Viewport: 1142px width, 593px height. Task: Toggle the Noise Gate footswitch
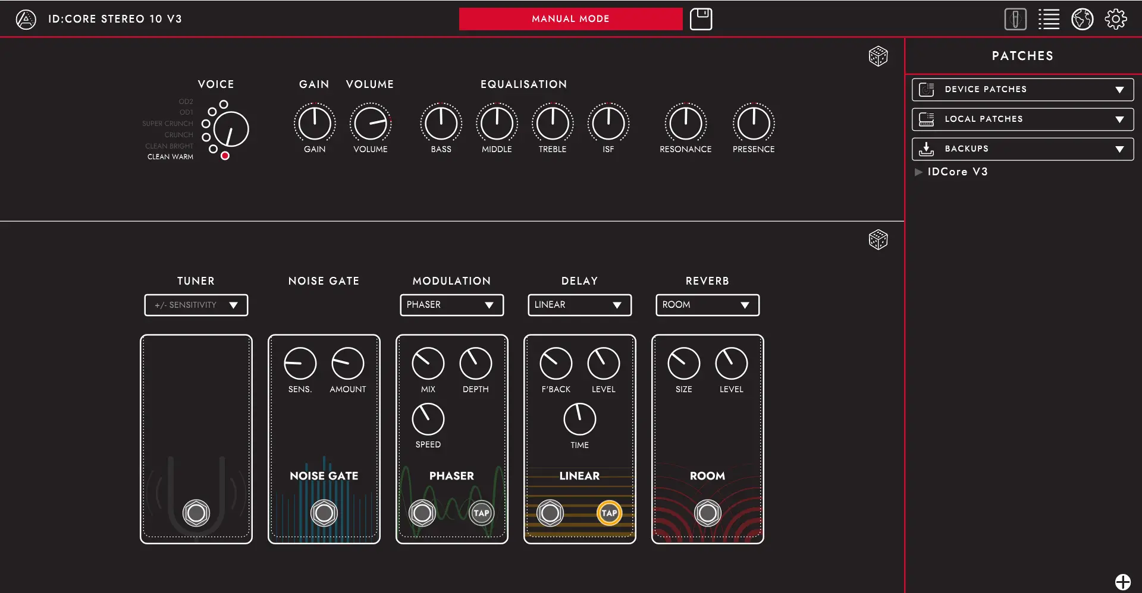(324, 513)
